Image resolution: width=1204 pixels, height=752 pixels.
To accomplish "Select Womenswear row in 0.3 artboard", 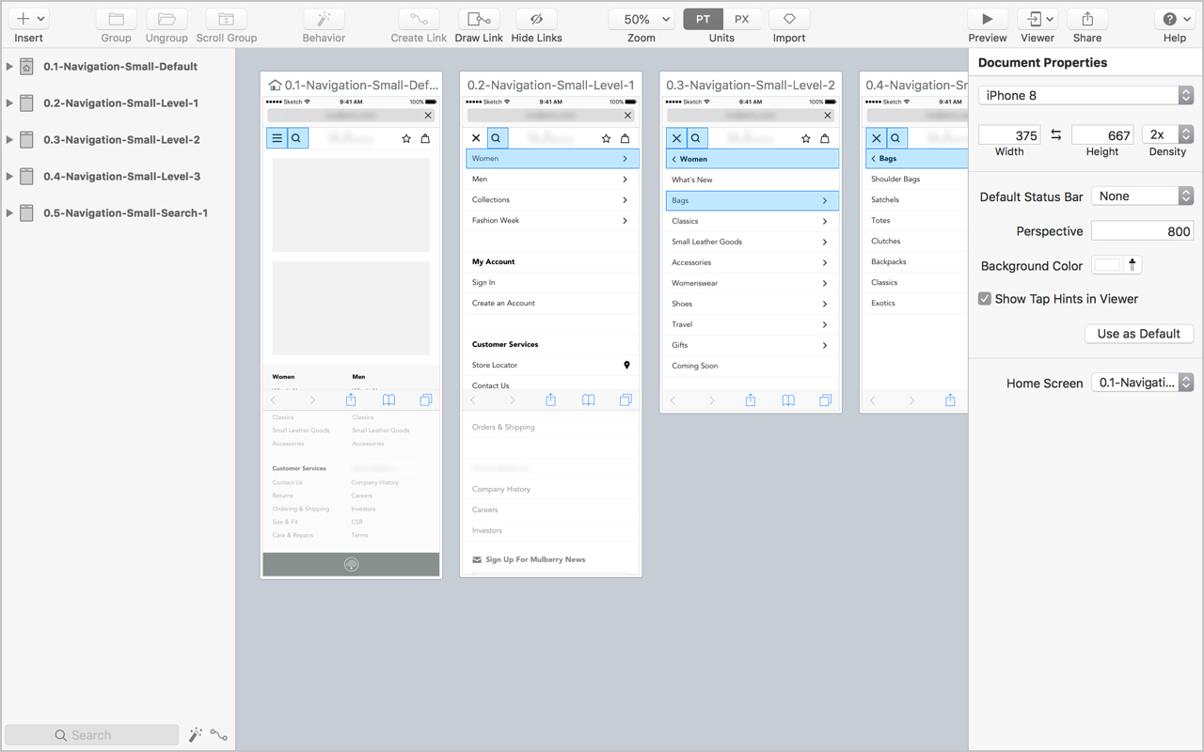I will [752, 283].
